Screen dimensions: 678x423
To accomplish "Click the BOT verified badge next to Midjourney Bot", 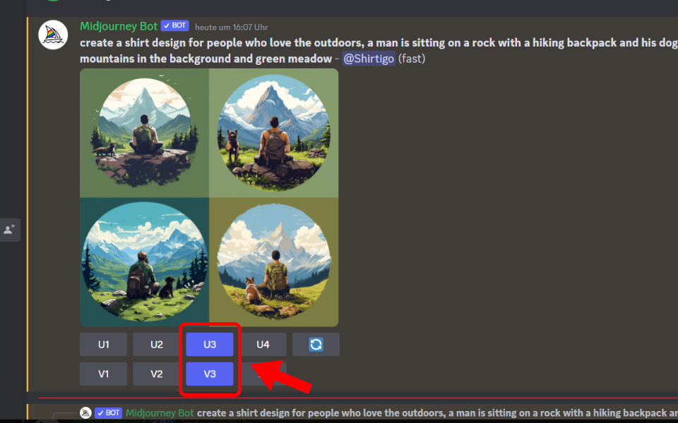I will (x=174, y=25).
